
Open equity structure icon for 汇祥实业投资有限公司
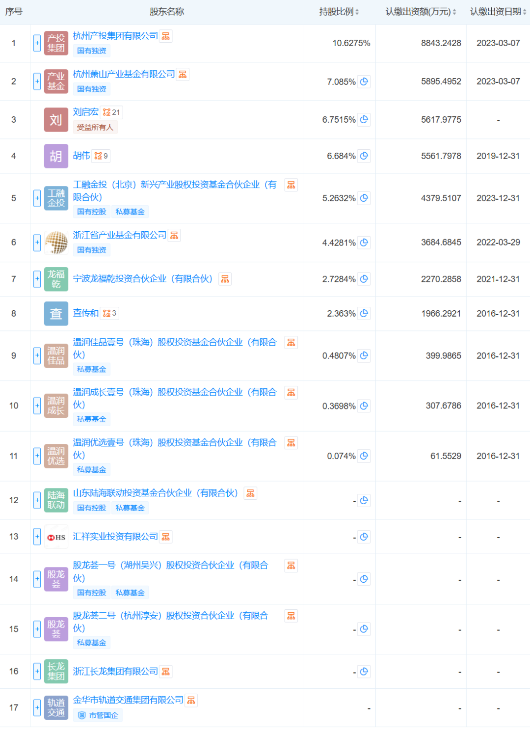tap(166, 537)
